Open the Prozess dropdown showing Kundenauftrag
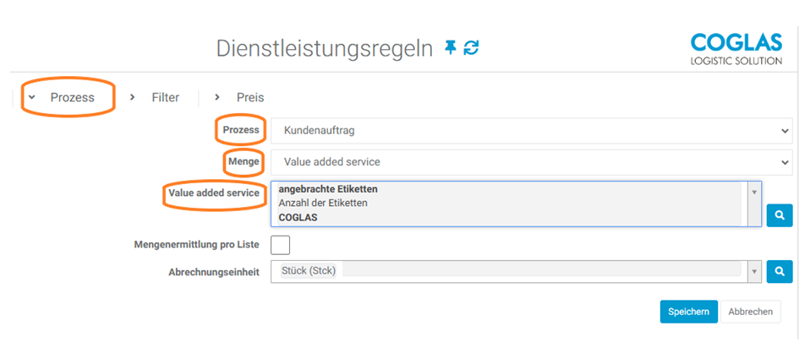The height and width of the screenshot is (364, 799). (x=531, y=131)
